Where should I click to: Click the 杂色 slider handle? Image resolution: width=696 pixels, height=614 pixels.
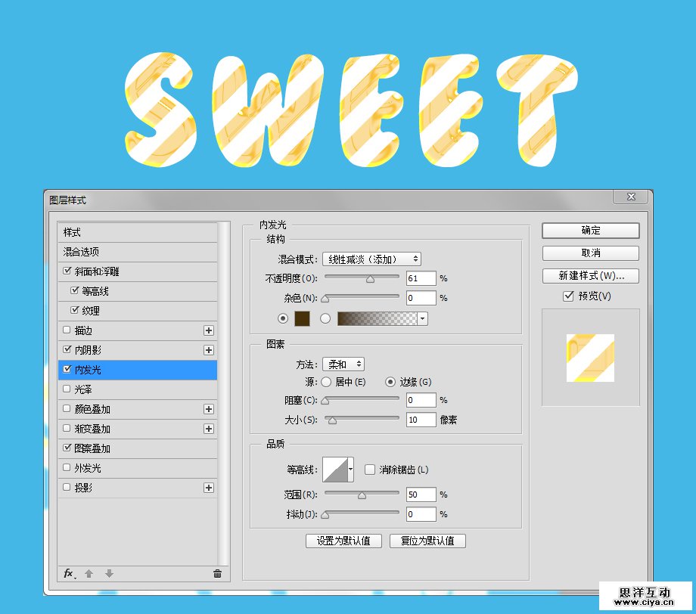tap(325, 299)
